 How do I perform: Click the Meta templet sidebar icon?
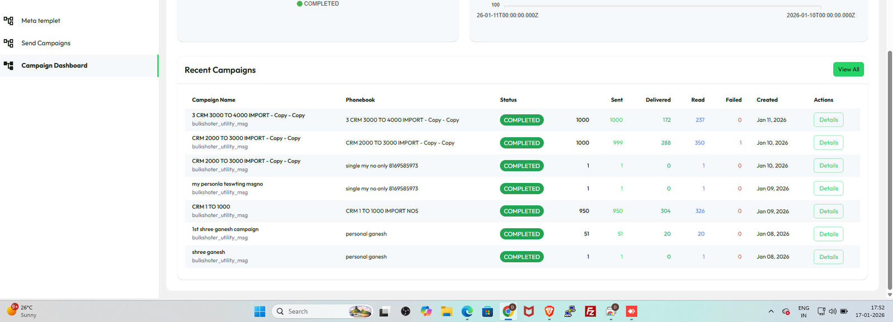(8, 21)
